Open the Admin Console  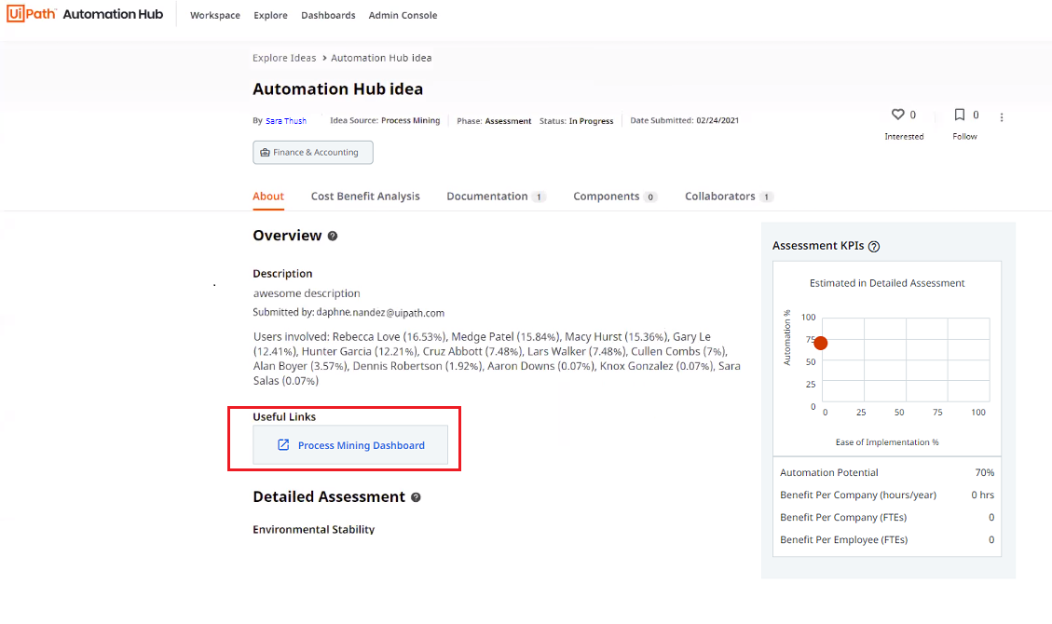(x=403, y=15)
